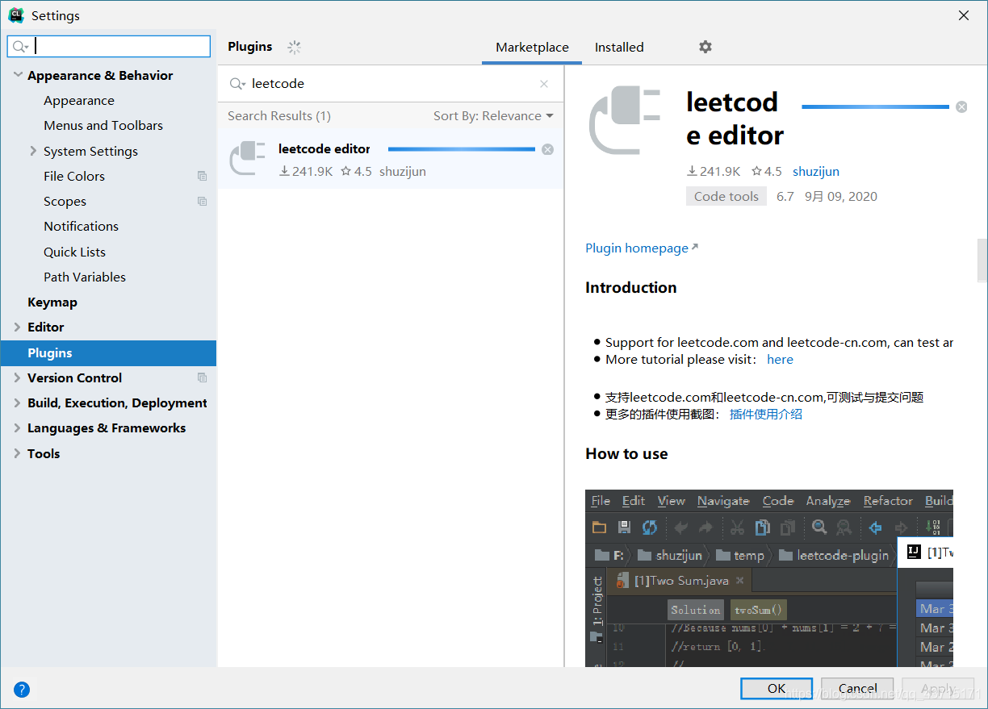This screenshot has height=709, width=988.
Task: Select Keymap in the settings tree
Action: click(x=52, y=302)
